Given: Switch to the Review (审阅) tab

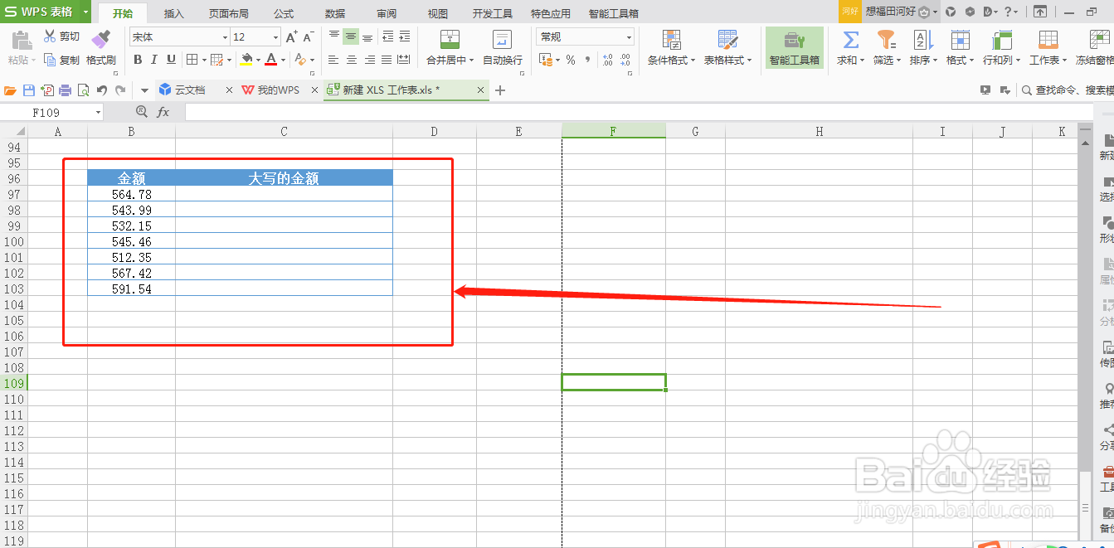Looking at the screenshot, I should (387, 13).
